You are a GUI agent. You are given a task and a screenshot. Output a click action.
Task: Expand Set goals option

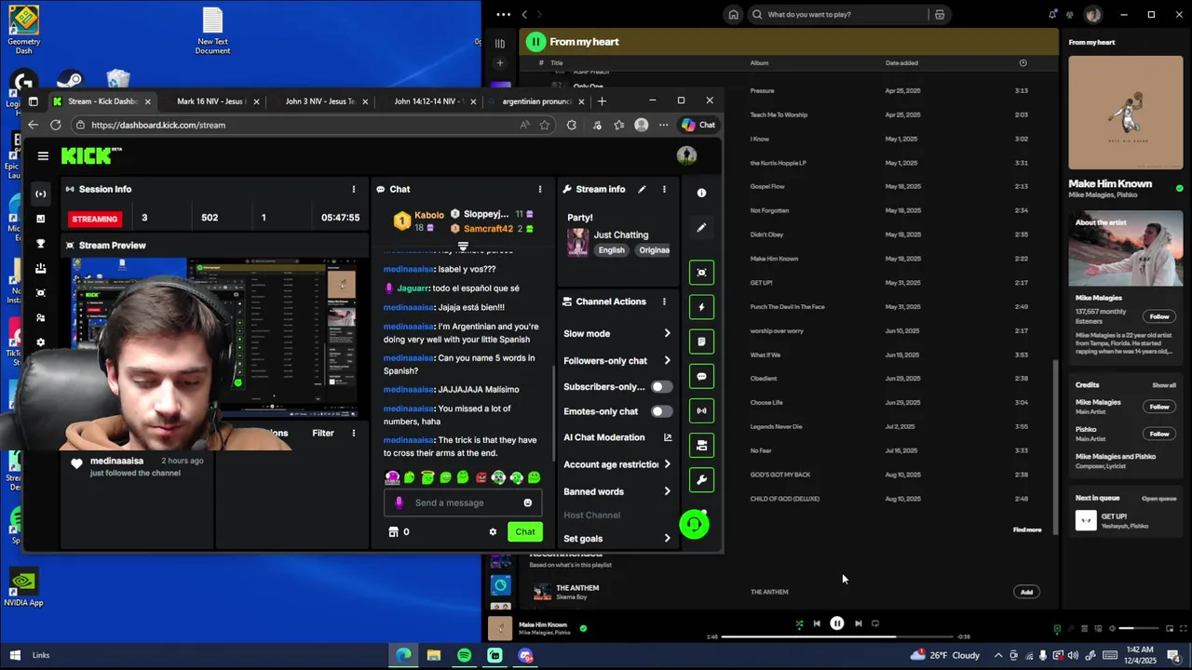pos(667,538)
